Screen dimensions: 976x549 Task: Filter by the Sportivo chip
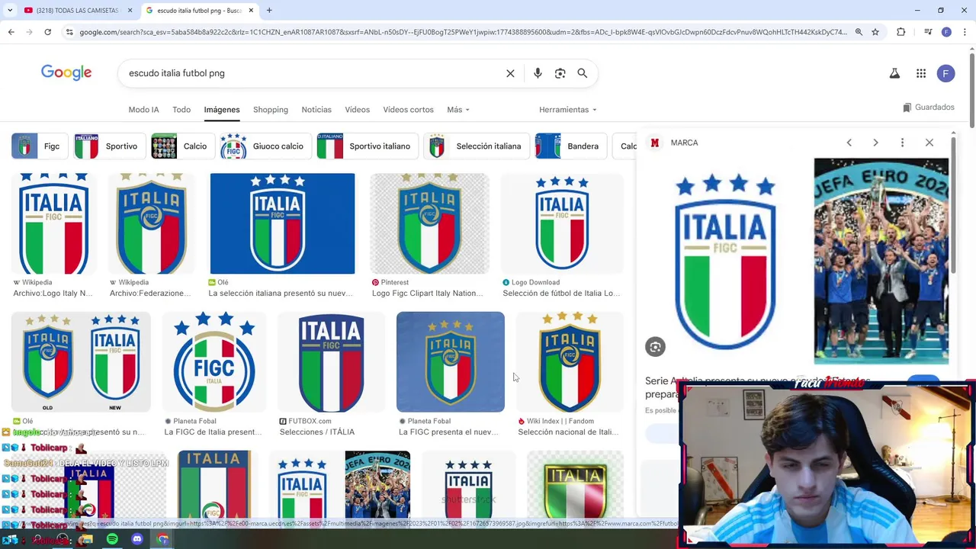110,146
